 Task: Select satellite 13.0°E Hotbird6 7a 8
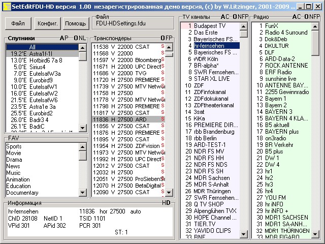pos(42,60)
